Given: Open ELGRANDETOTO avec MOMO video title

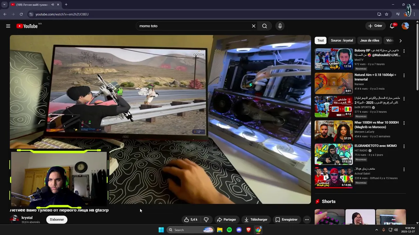Looking at the screenshot, I should point(375,146).
